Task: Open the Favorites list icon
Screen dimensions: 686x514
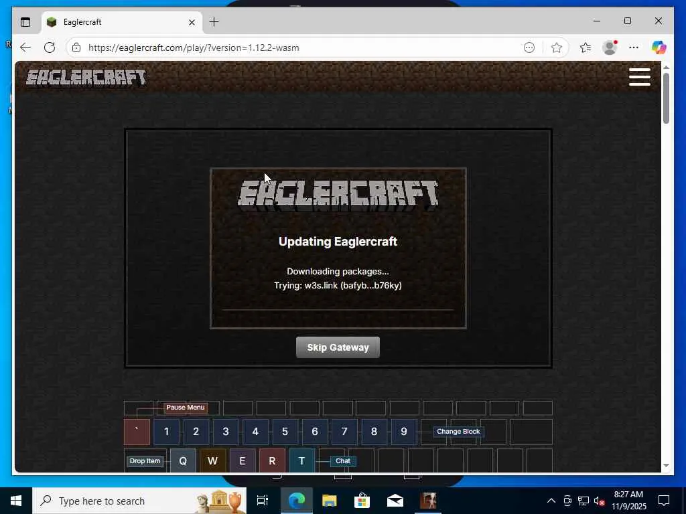Action: coord(586,48)
